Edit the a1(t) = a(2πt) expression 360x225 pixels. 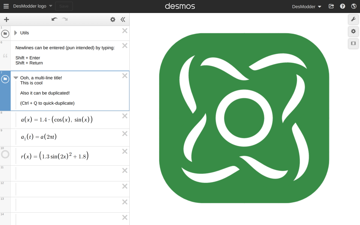(x=39, y=137)
